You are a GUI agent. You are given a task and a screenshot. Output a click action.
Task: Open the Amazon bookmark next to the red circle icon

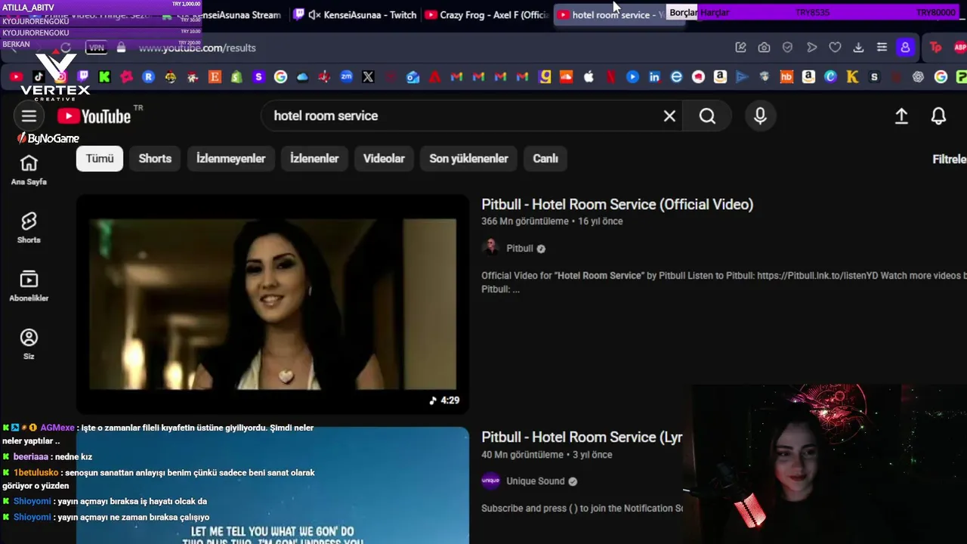point(720,76)
